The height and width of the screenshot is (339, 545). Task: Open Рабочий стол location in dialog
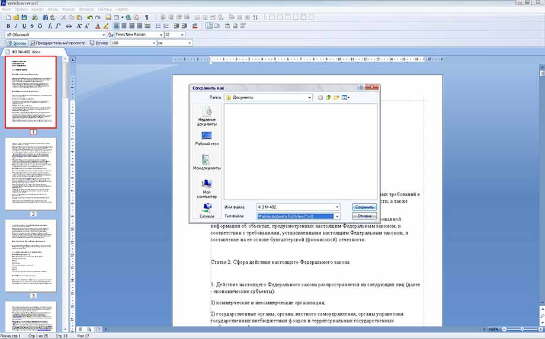[207, 138]
